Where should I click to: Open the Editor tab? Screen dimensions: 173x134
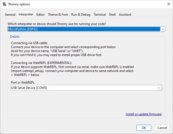coord(40,14)
